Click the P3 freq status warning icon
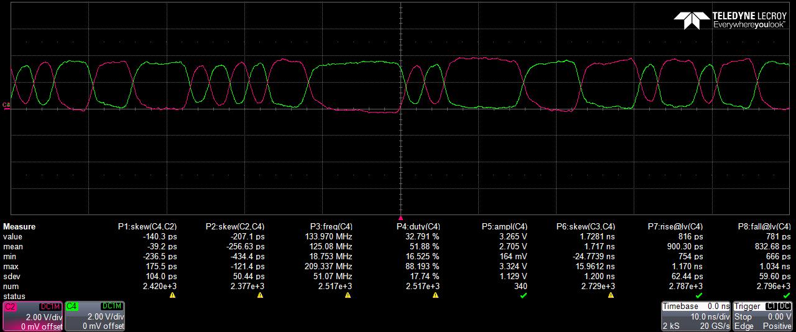 point(348,296)
